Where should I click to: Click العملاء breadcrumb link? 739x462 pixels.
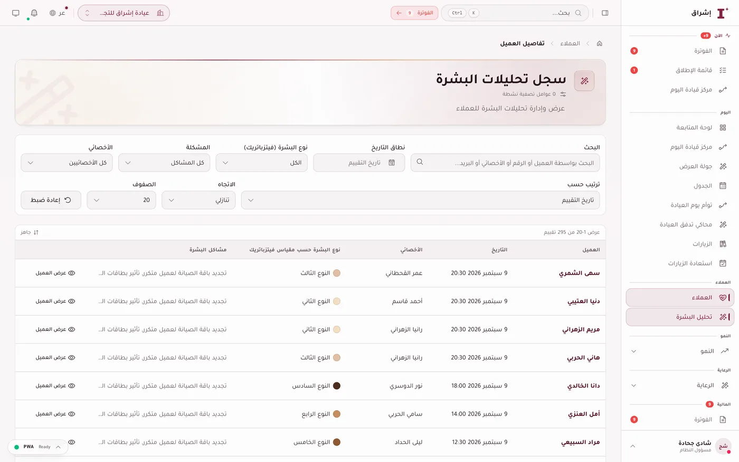coord(570,43)
